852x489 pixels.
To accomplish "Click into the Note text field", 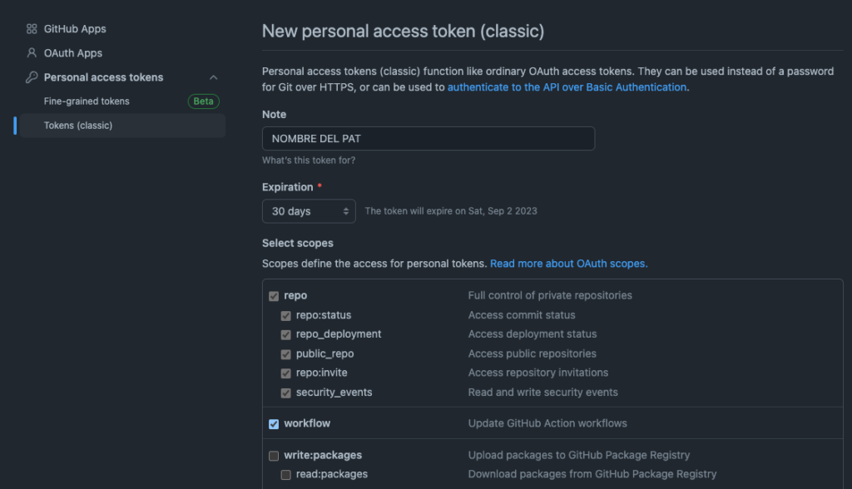I will pos(428,139).
